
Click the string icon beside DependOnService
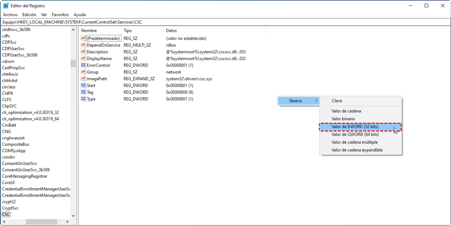click(83, 45)
